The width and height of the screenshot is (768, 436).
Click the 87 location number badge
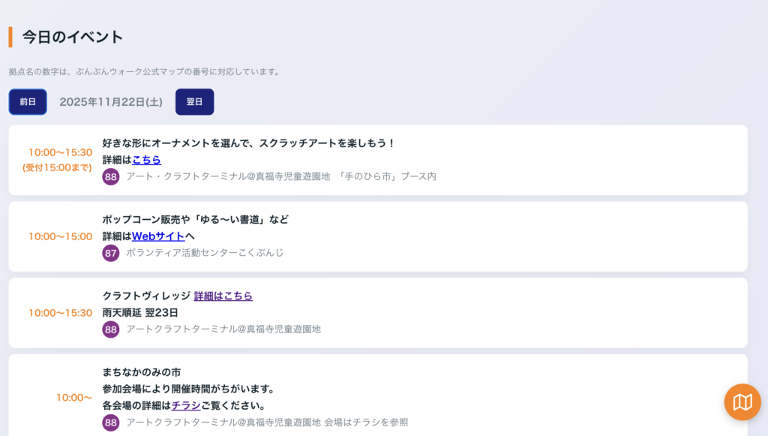[111, 253]
